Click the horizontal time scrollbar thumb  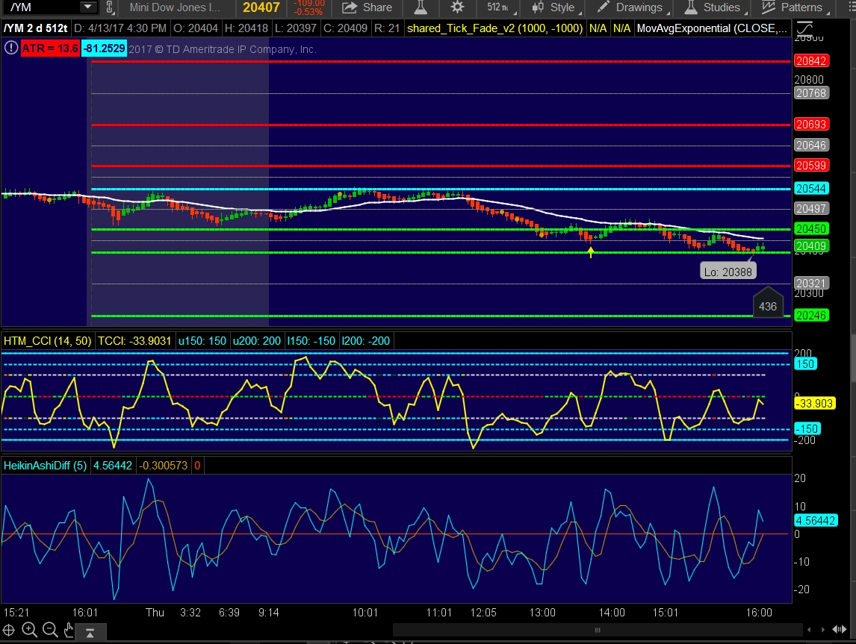597,631
